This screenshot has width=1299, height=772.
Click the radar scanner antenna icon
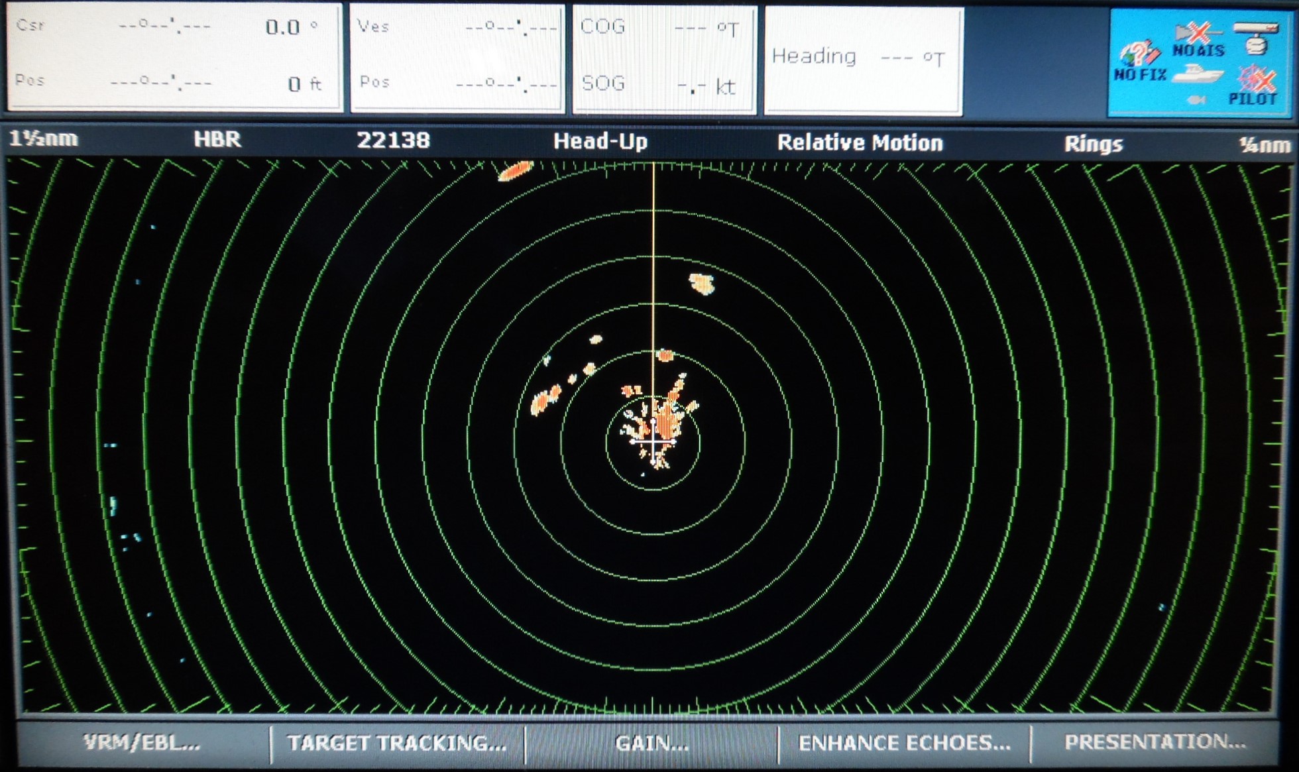[1256, 37]
